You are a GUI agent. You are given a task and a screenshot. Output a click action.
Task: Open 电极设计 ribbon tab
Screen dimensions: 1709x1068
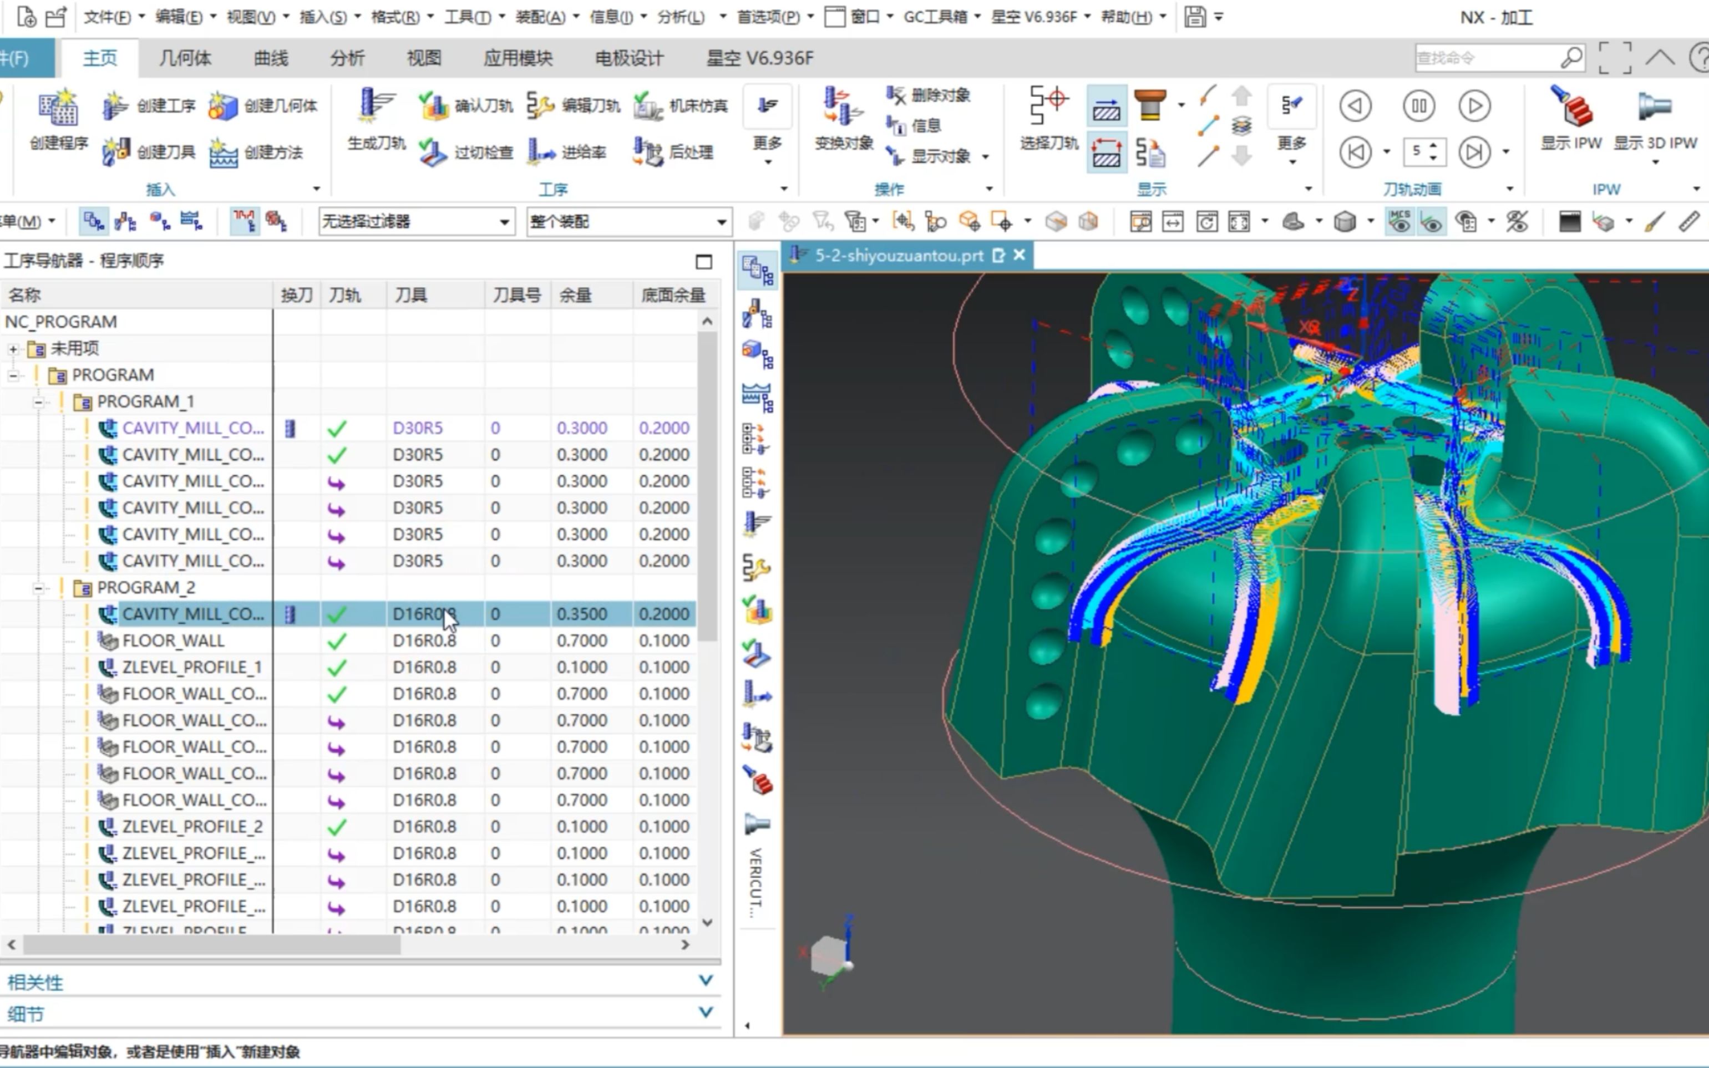629,58
